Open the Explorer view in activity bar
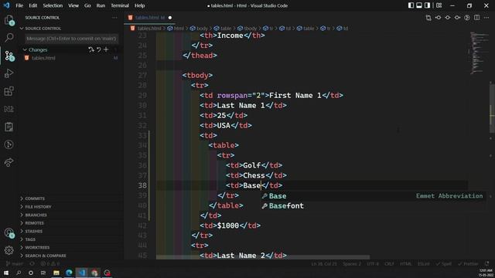This screenshot has height=278, width=495. coord(9,21)
